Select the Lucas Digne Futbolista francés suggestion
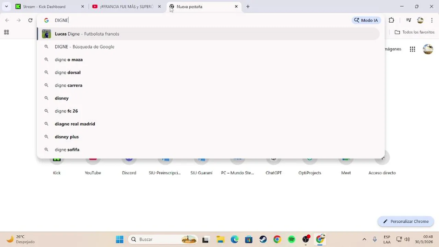The height and width of the screenshot is (247, 439). tap(208, 34)
